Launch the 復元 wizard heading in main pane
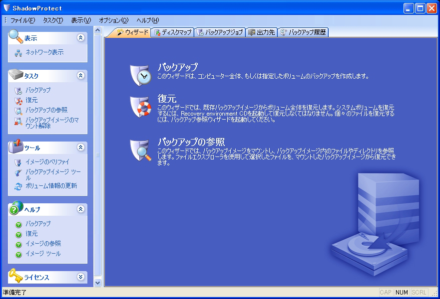Screen dimensions: 440x299 tap(167, 99)
